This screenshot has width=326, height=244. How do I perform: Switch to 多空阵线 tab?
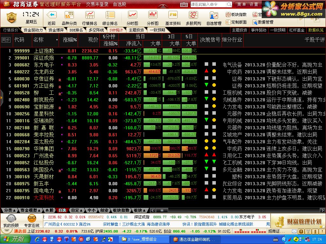pos(96,30)
